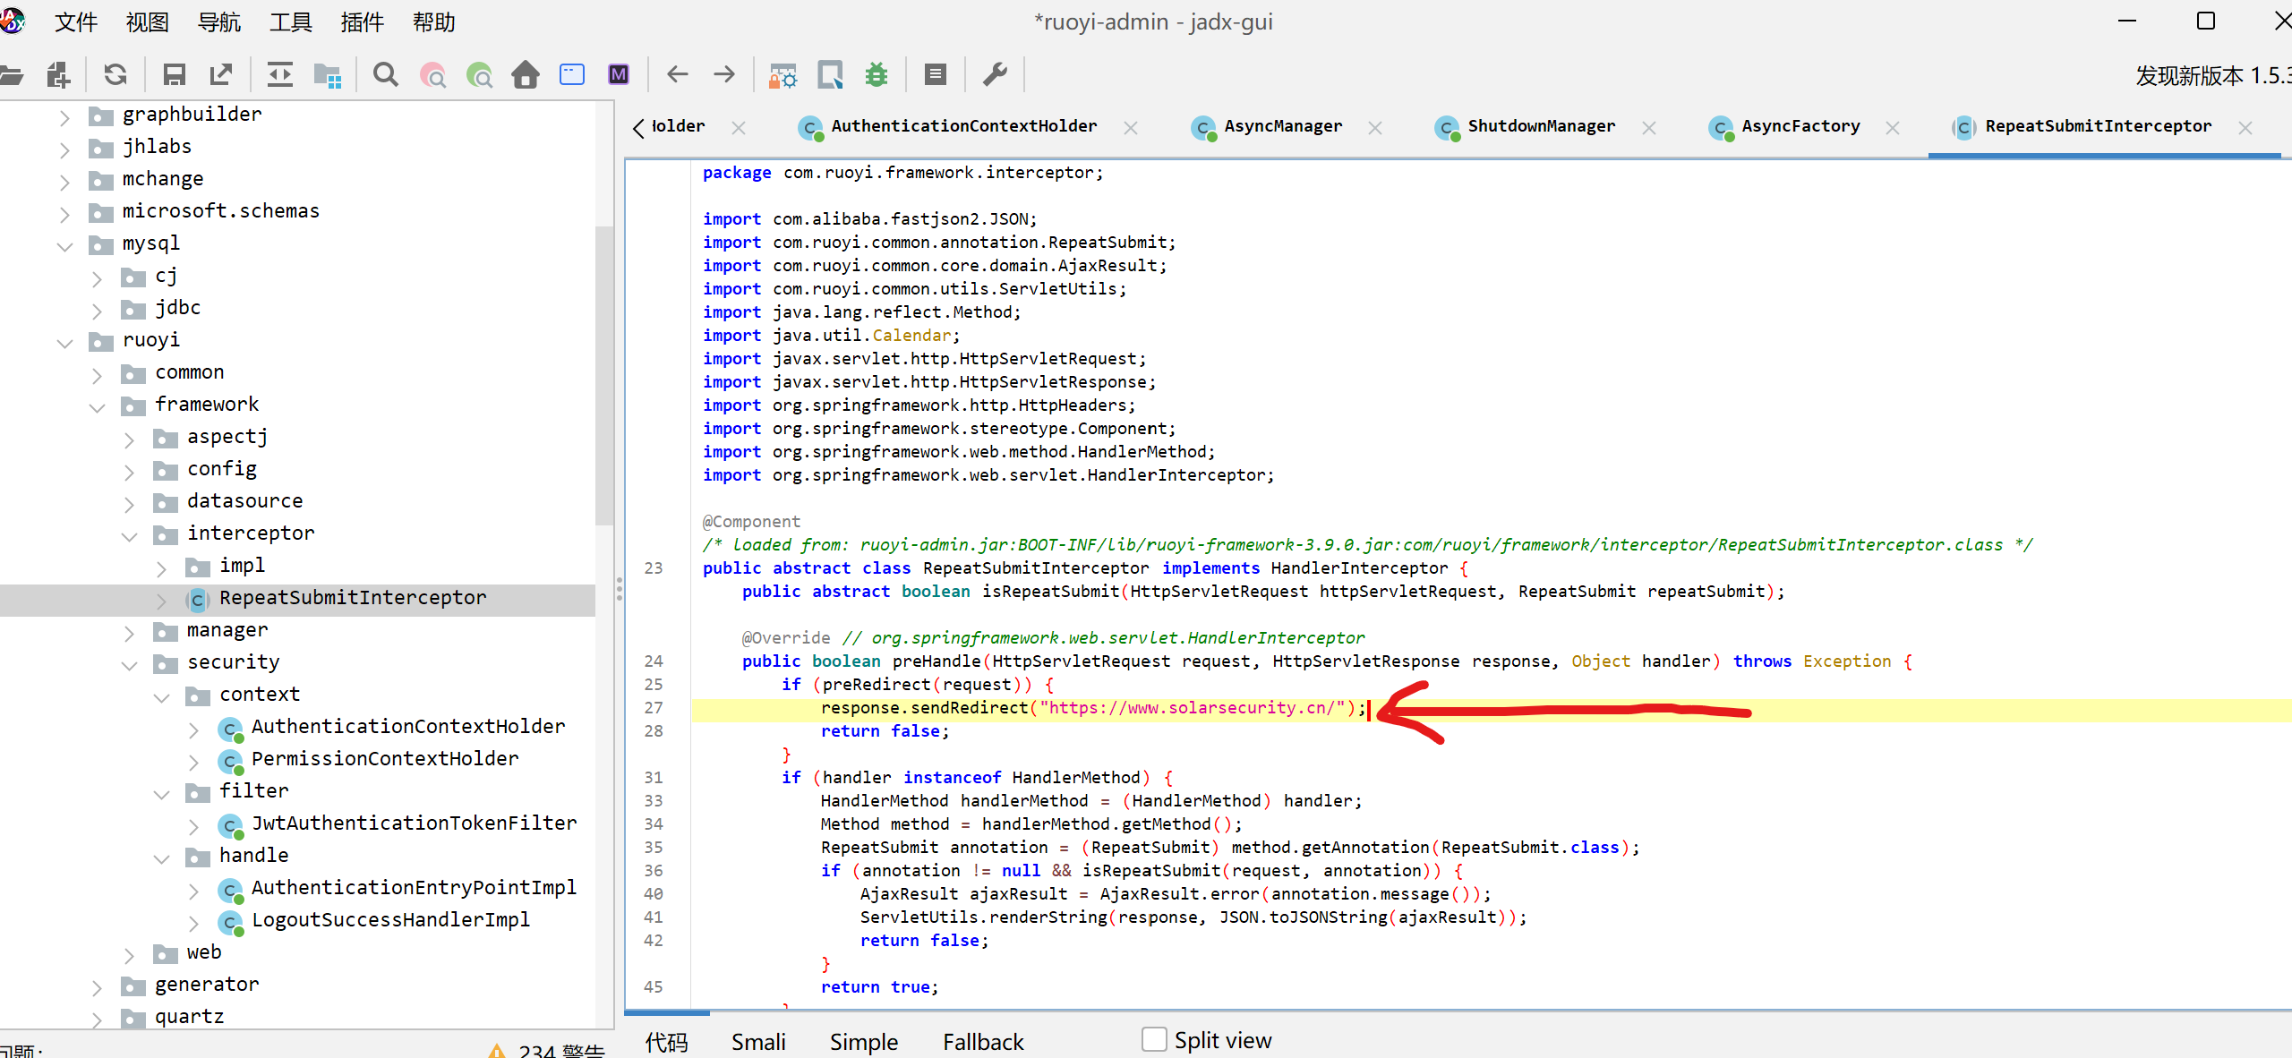This screenshot has height=1058, width=2292.
Task: Close the ShutdownManager tab
Action: pos(1648,128)
